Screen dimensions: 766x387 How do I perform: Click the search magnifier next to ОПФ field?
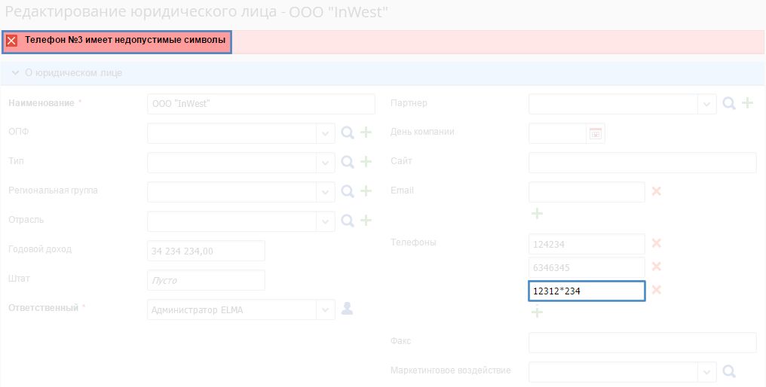[x=348, y=133]
